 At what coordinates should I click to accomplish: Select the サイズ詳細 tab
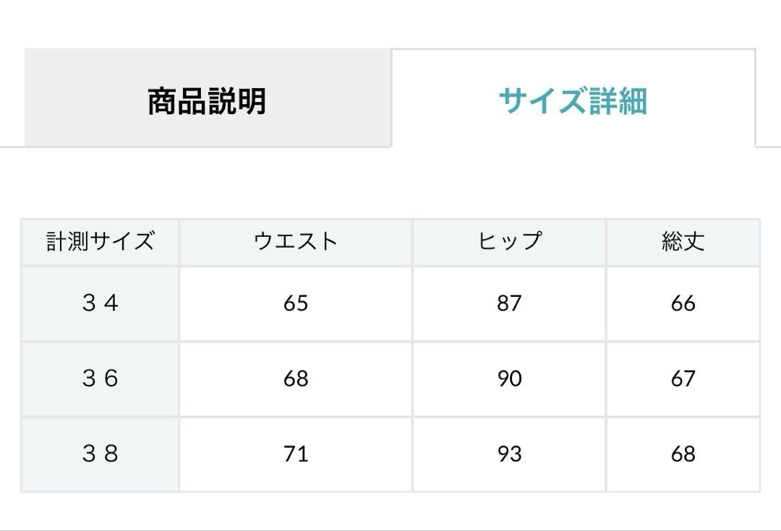click(573, 98)
